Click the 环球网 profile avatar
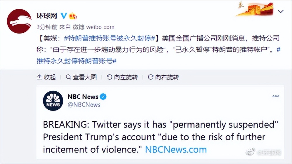Viewport: 292px width, 164px height. click(19, 21)
